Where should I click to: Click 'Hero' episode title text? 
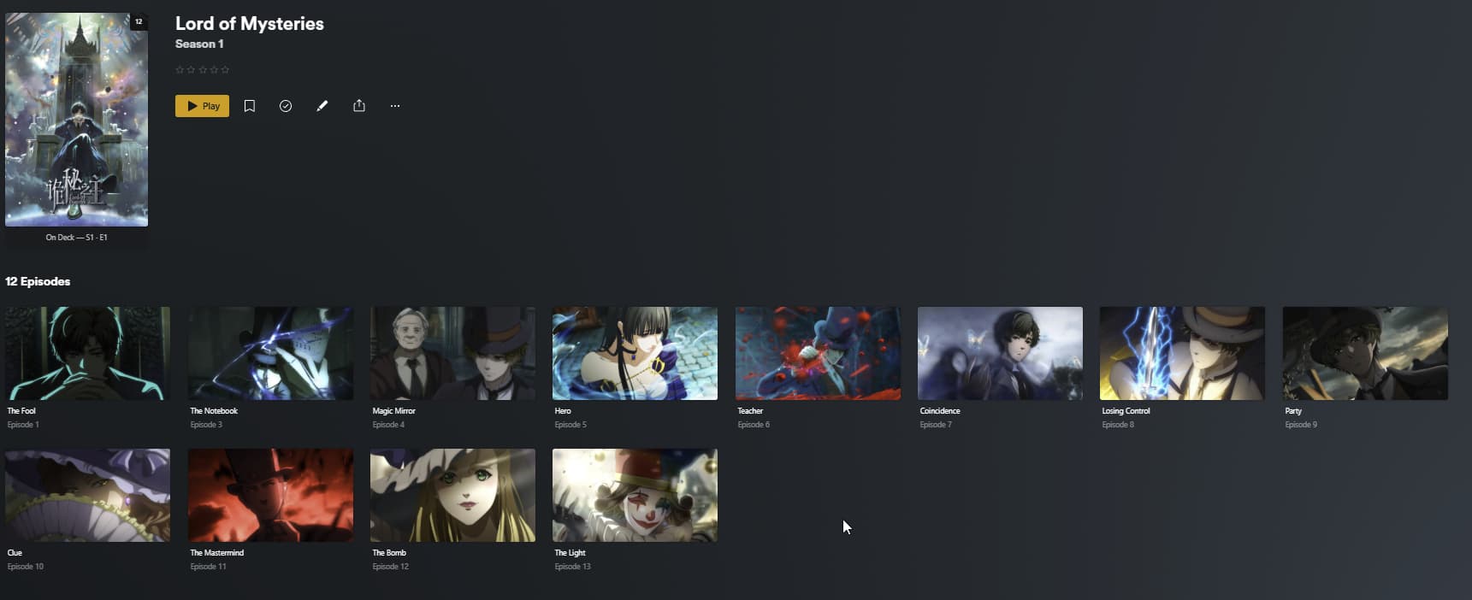(563, 411)
